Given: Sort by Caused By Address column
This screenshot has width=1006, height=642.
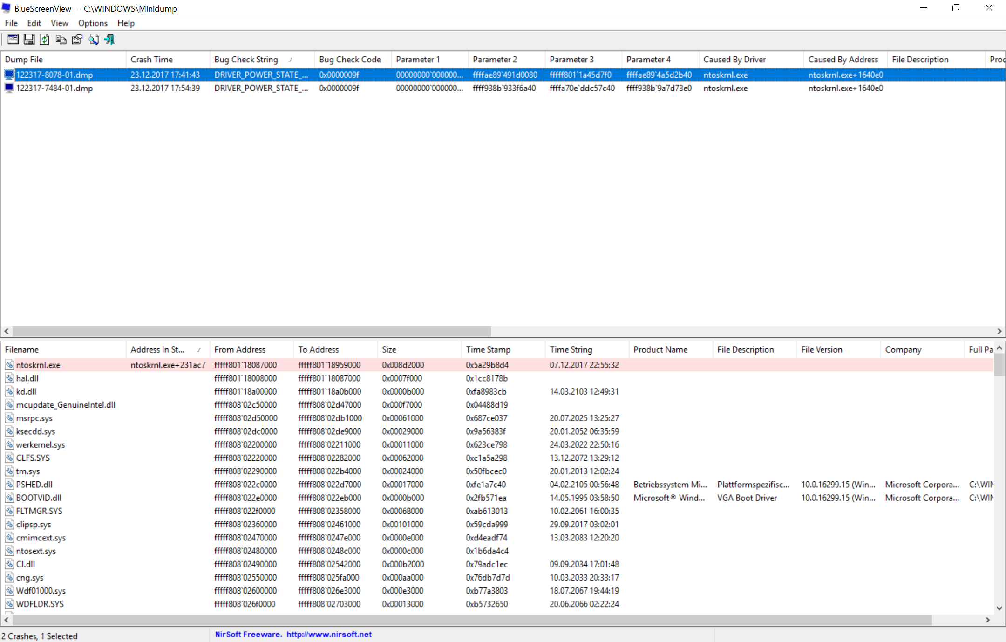Looking at the screenshot, I should 845,60.
